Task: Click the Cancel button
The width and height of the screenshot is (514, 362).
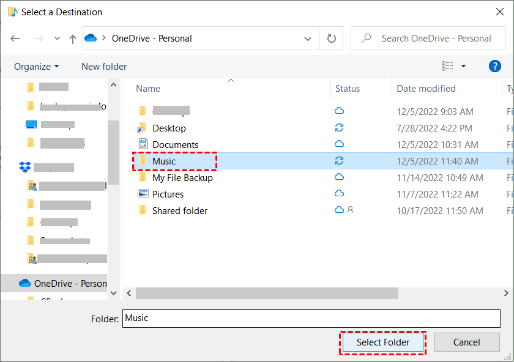Action: [466, 342]
